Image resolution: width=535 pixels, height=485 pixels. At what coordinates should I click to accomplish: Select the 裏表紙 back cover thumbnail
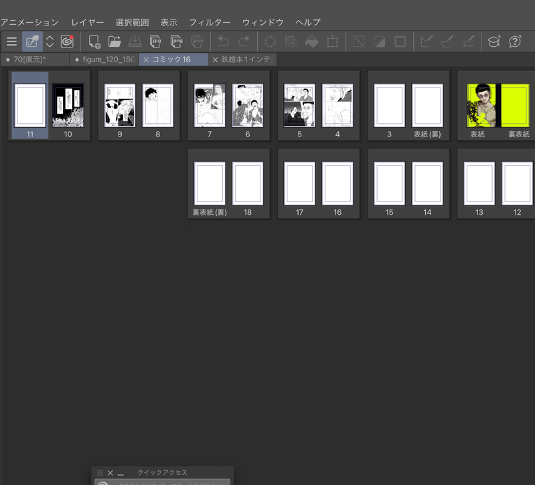point(515,105)
